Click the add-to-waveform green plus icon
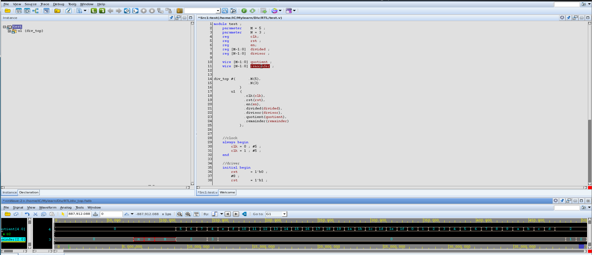592x255 pixels. pos(264,11)
